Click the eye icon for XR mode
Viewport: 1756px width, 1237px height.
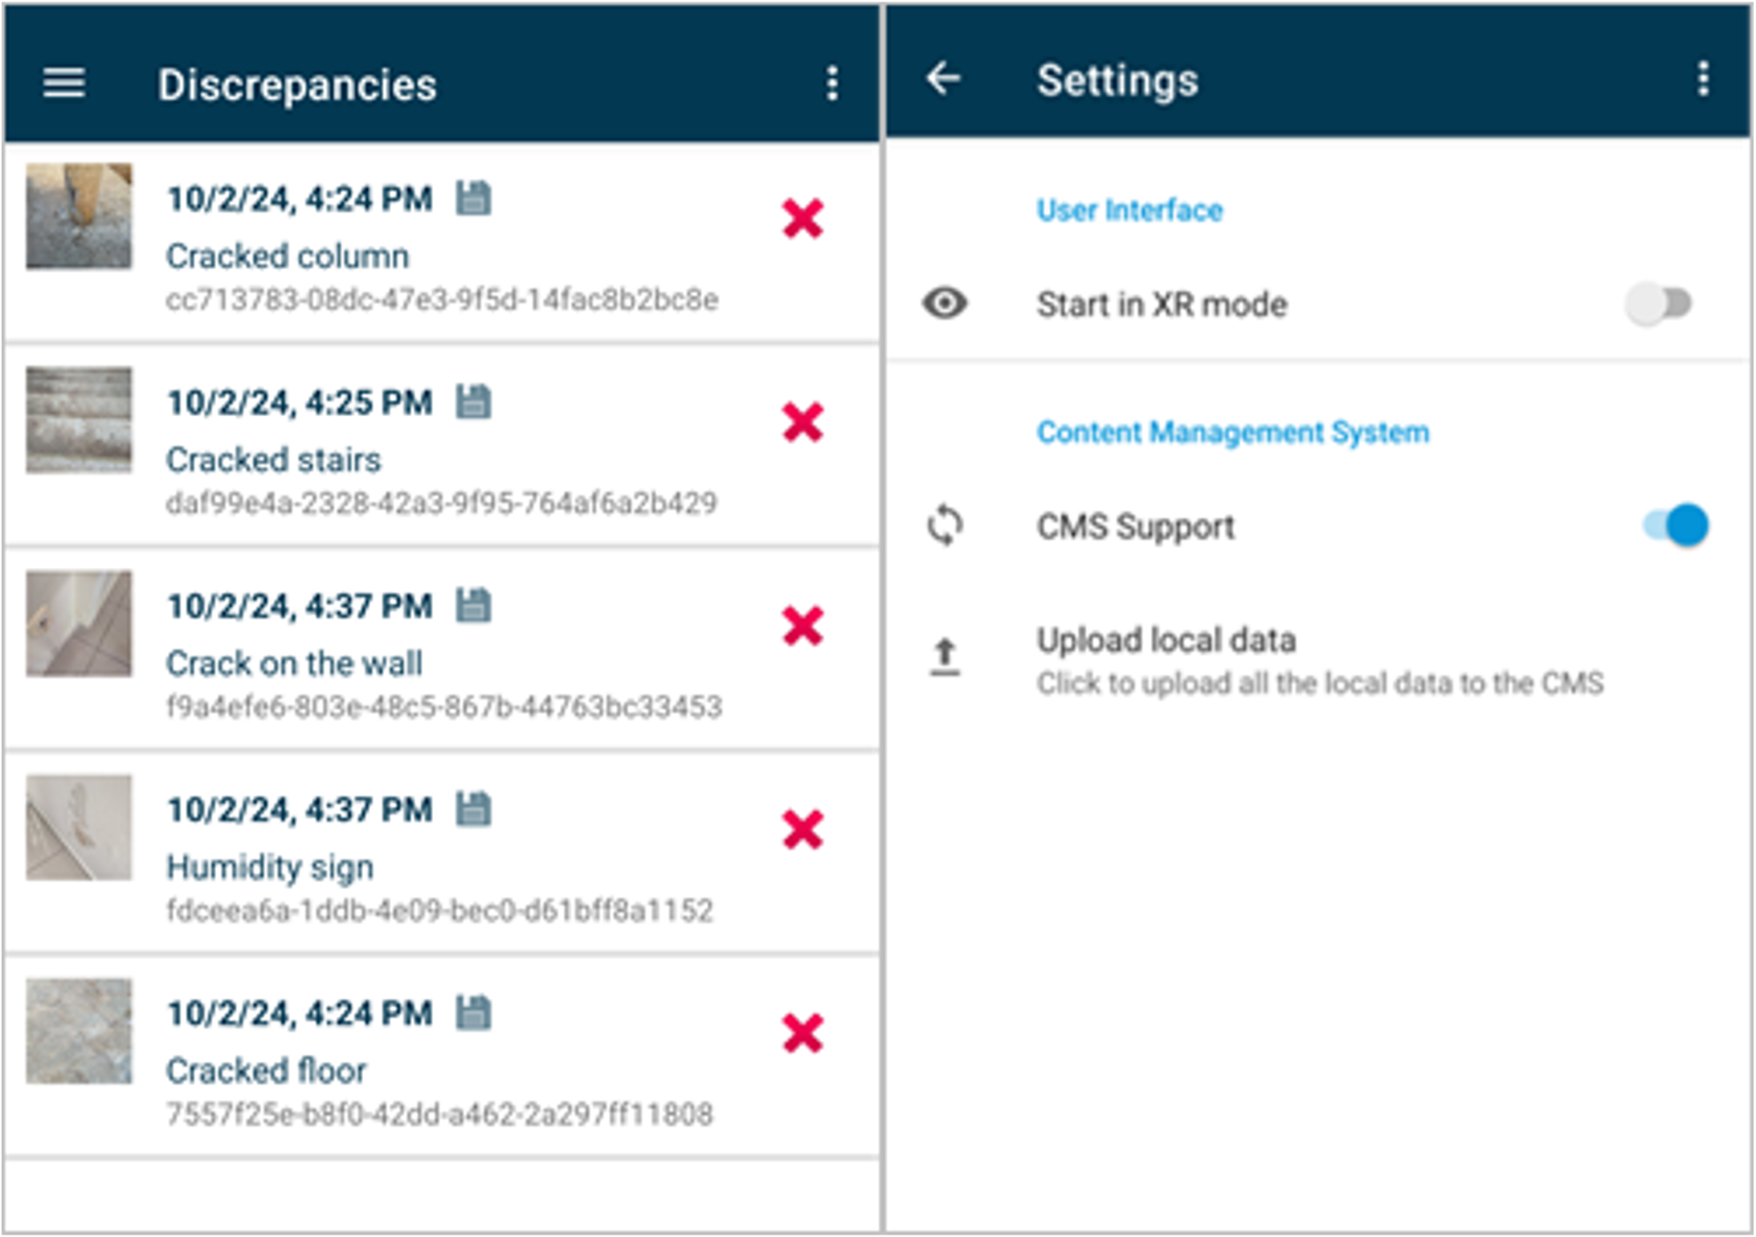(x=945, y=304)
